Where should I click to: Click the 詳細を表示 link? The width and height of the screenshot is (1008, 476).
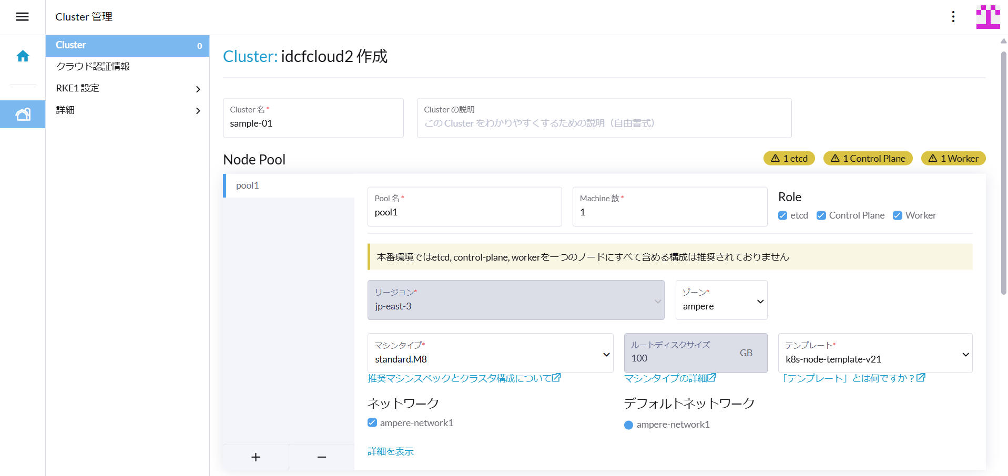click(390, 451)
